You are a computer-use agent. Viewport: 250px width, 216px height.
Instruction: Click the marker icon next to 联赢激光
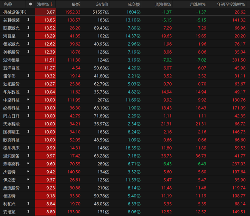[x=28, y=28]
